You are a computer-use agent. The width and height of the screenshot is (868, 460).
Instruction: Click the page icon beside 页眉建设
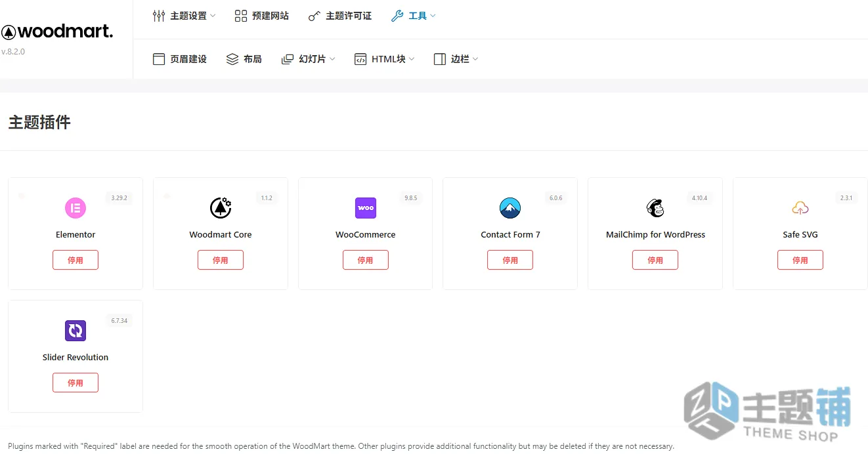[159, 59]
